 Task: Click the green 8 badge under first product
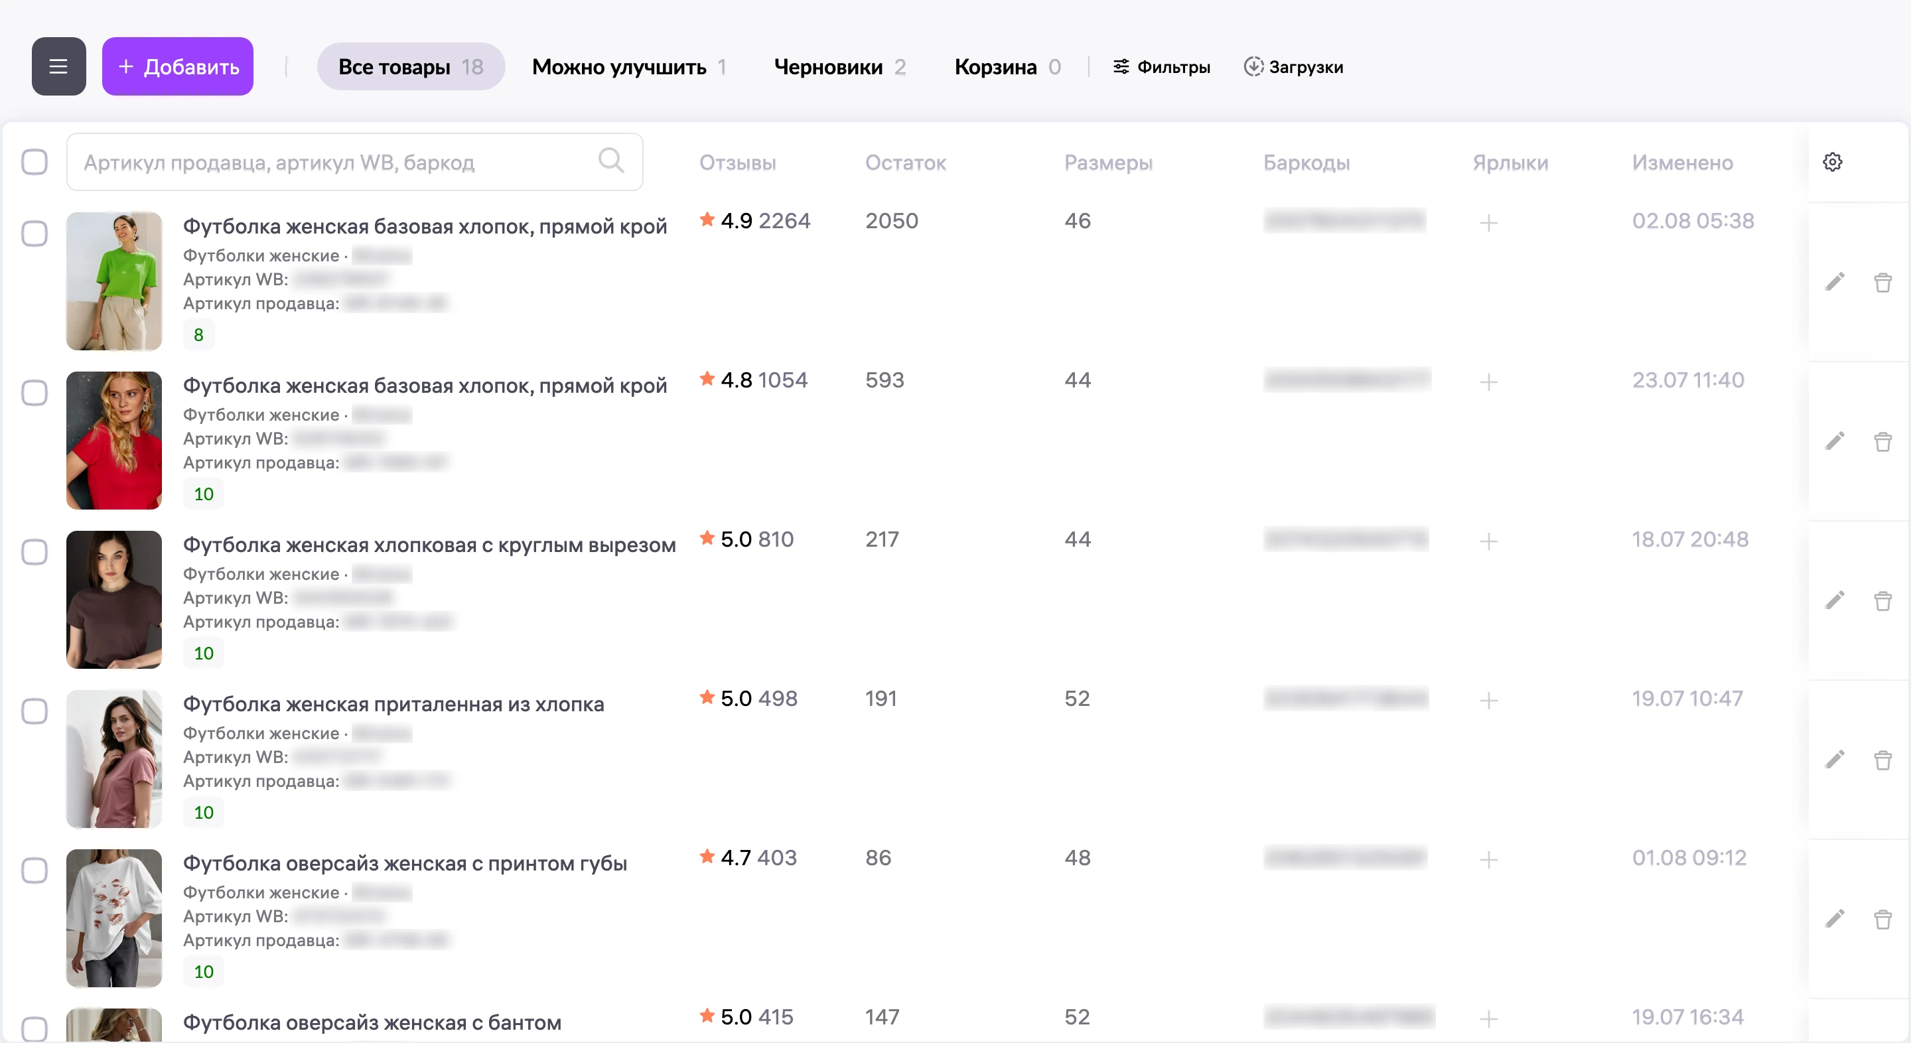pos(199,334)
